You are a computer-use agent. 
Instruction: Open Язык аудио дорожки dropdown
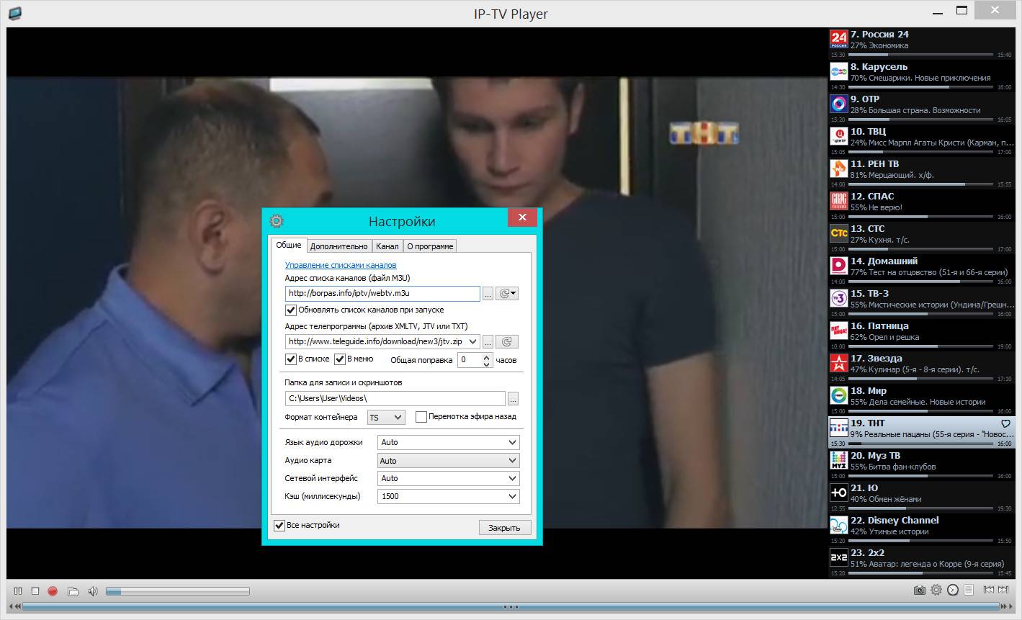[x=448, y=442]
